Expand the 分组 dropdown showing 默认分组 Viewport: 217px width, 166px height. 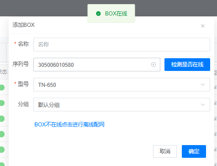click(x=122, y=105)
